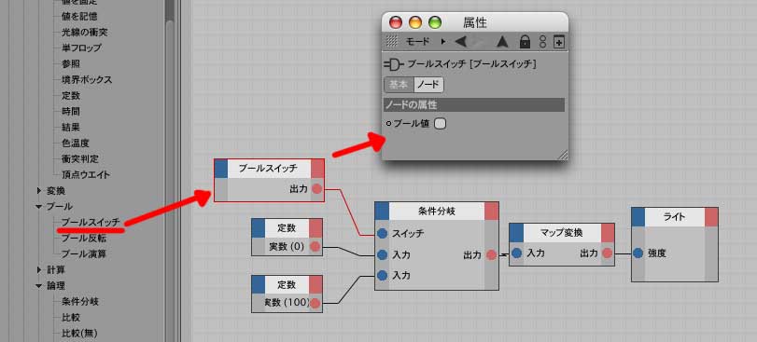Click the 実数 (0) output port
The width and height of the screenshot is (757, 342).
coord(315,247)
